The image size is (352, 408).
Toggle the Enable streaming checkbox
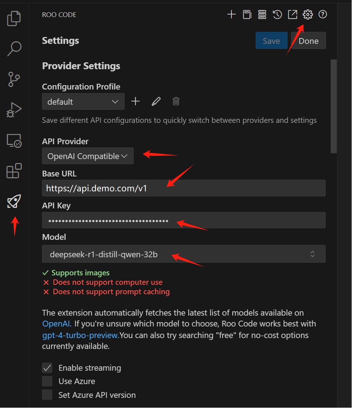click(x=47, y=368)
